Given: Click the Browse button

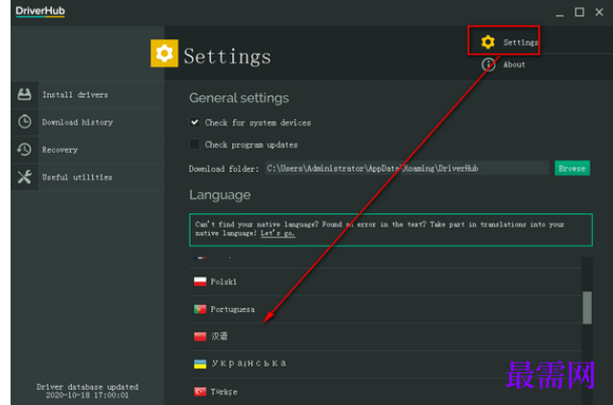Looking at the screenshot, I should pyautogui.click(x=572, y=168).
